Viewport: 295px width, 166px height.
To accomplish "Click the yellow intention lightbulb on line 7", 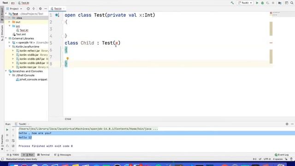I will [67, 59].
